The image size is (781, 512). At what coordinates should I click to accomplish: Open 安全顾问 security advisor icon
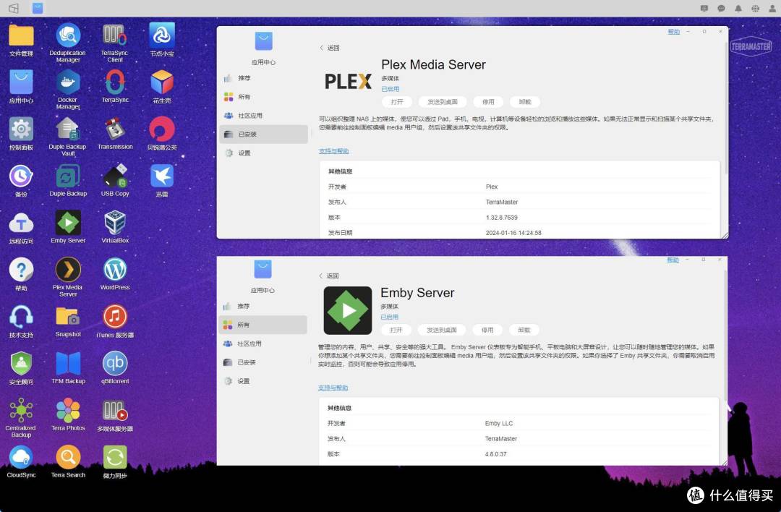(x=21, y=364)
